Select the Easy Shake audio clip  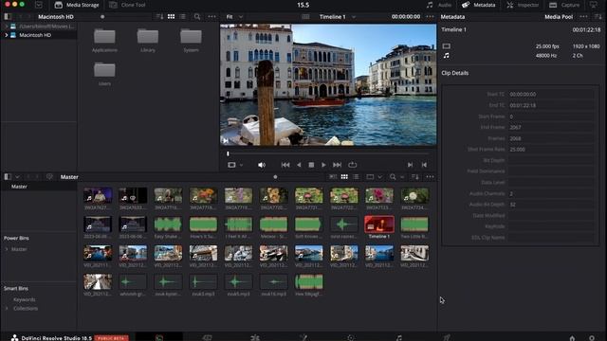pos(168,224)
